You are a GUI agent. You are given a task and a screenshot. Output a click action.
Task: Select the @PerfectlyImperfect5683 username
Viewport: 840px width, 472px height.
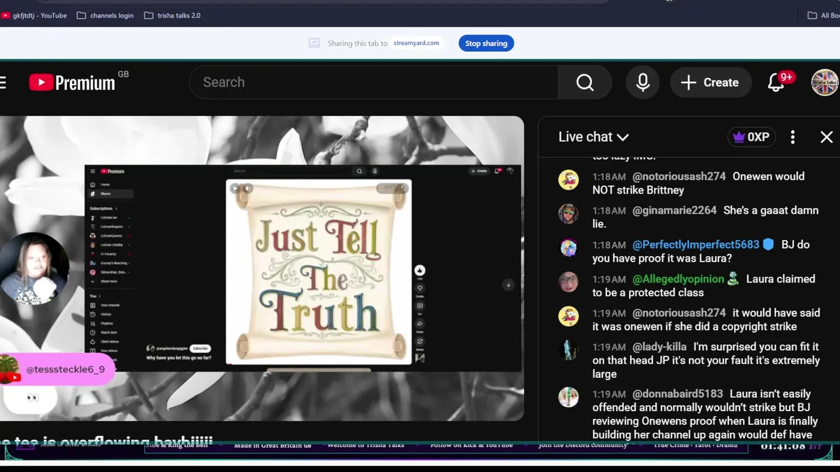(x=696, y=245)
